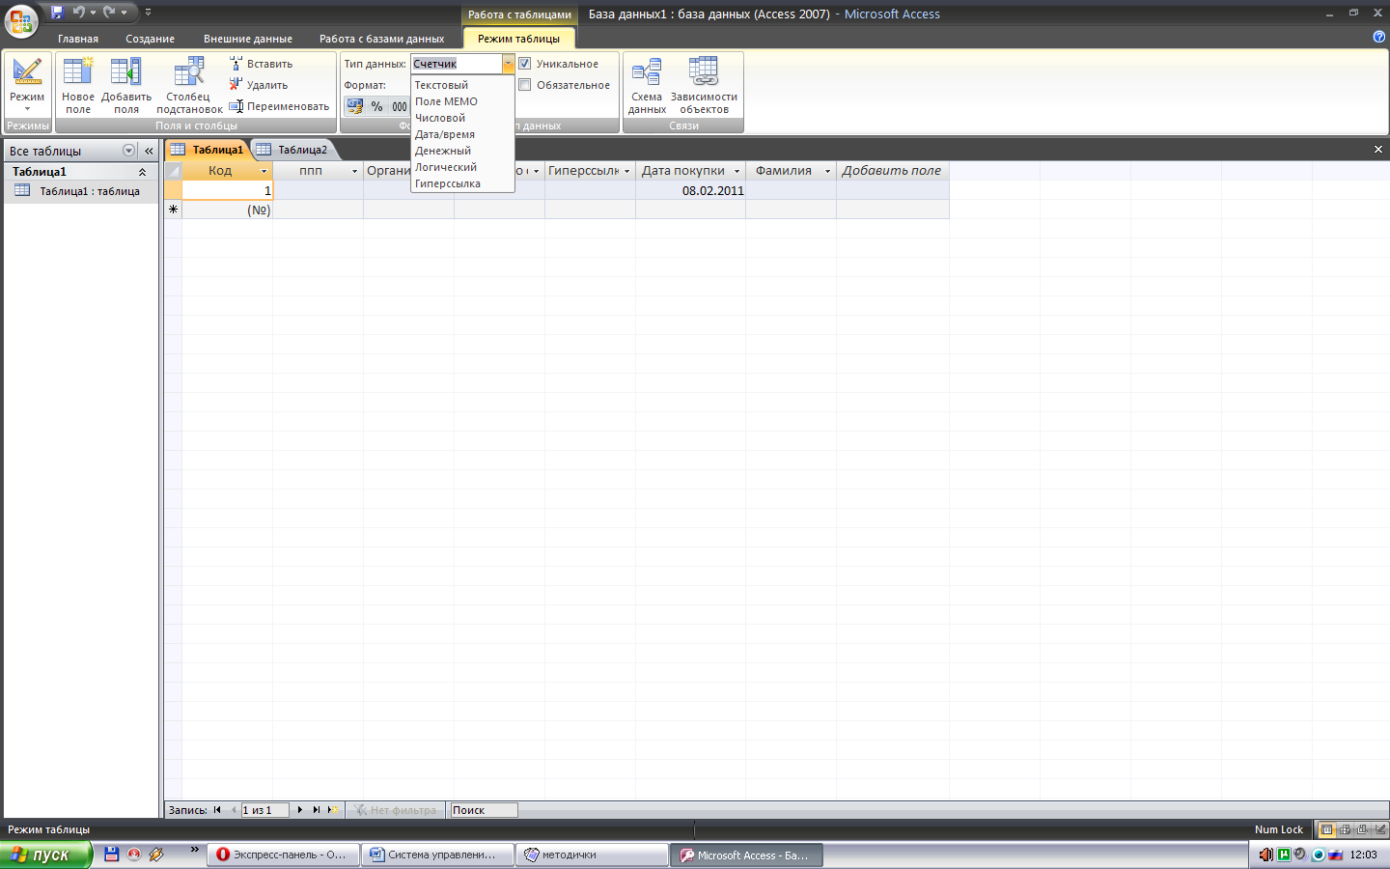Switch to datasheet view from status bar icon

coord(1327,829)
